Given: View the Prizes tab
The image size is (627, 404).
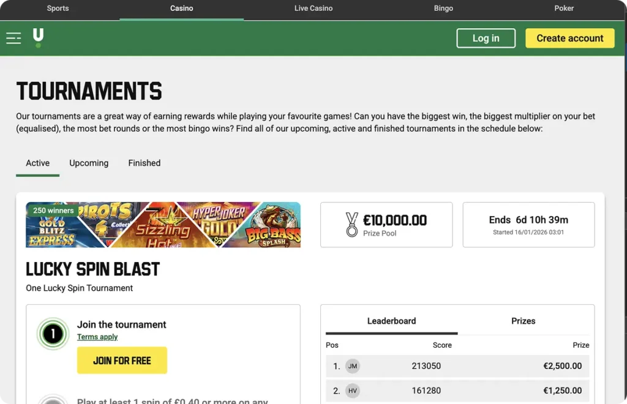Looking at the screenshot, I should click(524, 321).
